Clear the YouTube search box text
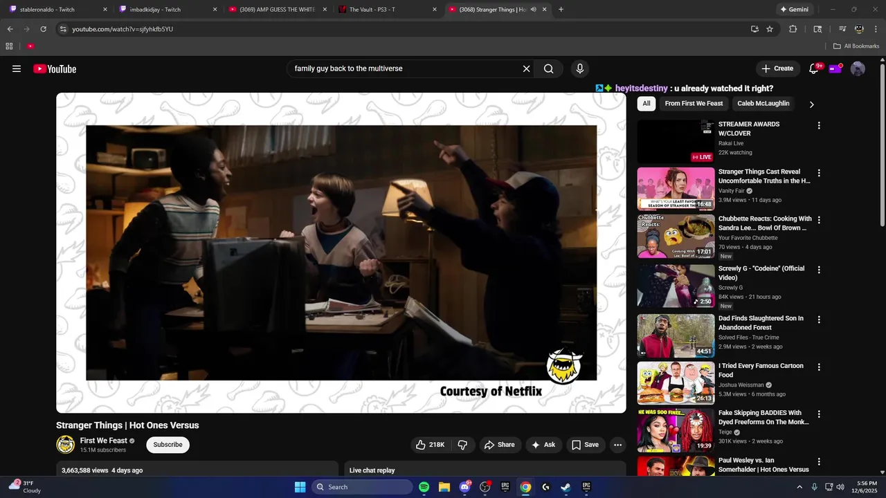The image size is (886, 498). click(526, 68)
